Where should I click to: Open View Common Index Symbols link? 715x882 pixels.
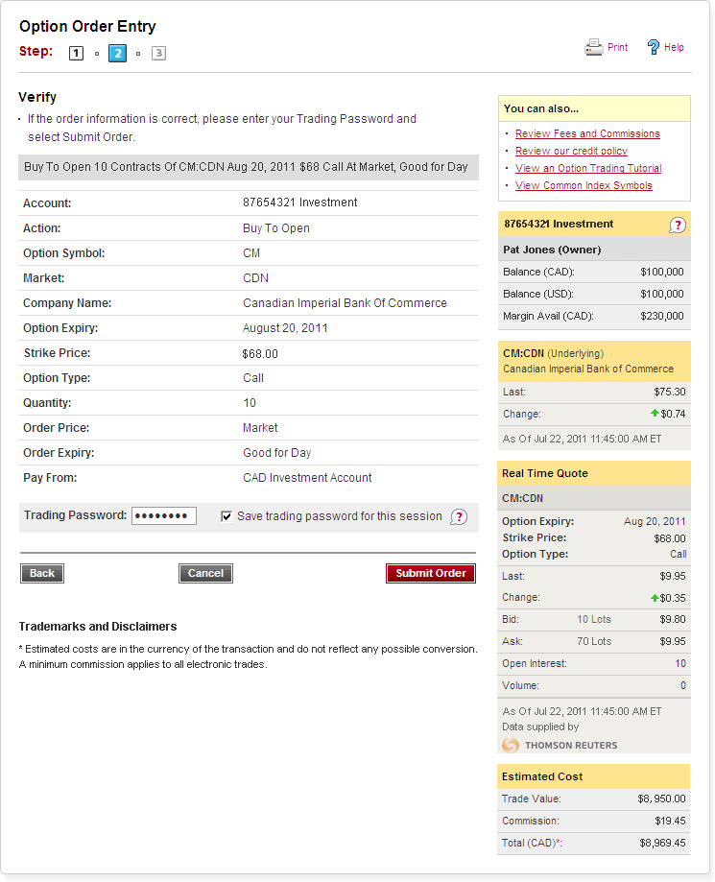[584, 185]
